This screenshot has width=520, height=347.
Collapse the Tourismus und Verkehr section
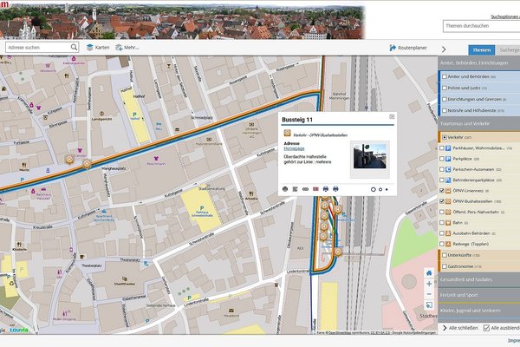[x=479, y=123]
